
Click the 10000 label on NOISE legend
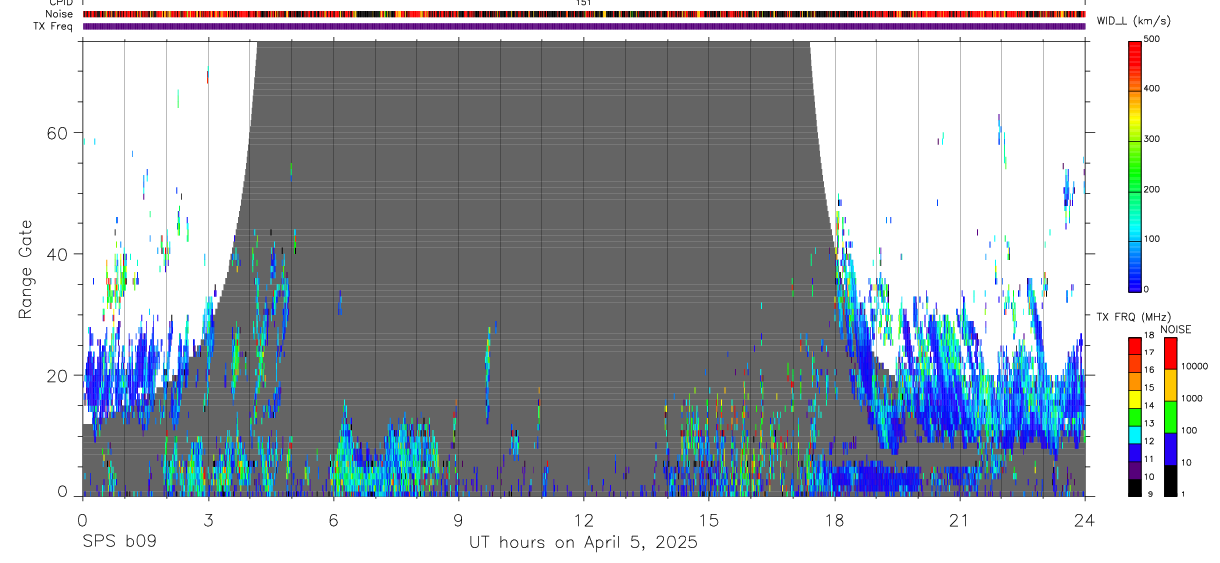(x=1195, y=366)
